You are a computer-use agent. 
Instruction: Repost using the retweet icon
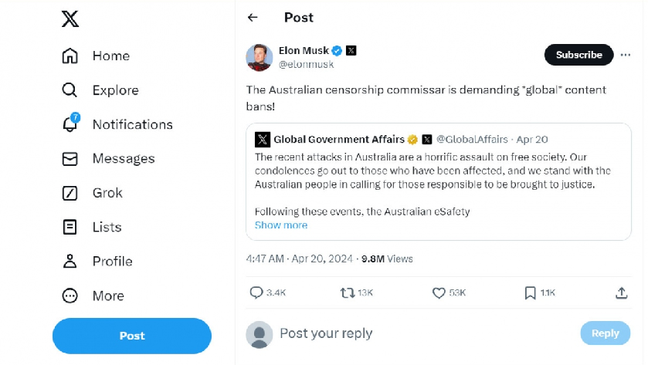(348, 293)
